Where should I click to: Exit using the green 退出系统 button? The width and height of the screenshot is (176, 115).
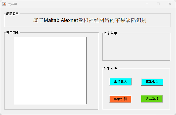[152, 99]
